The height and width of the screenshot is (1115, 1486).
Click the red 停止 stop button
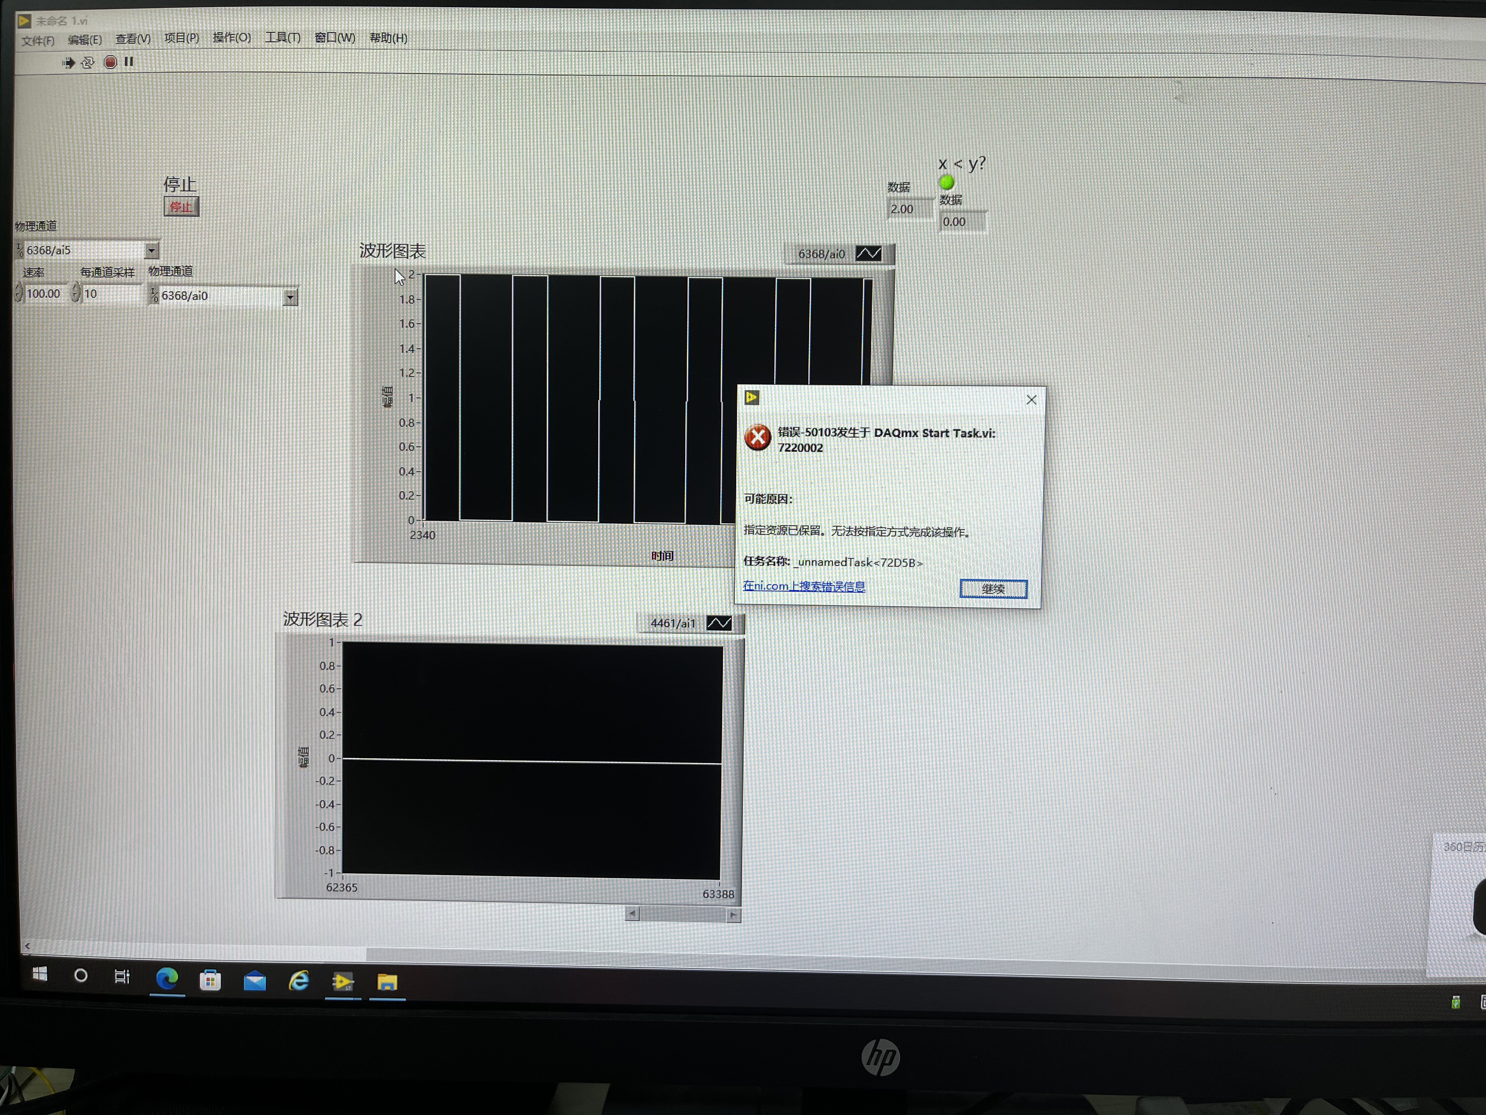coord(181,206)
